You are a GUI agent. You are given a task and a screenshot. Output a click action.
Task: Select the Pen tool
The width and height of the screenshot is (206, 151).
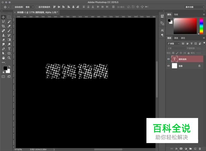click(3, 49)
